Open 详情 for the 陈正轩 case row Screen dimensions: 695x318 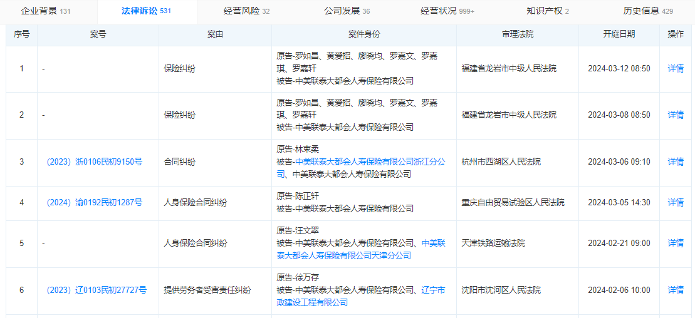point(676,202)
